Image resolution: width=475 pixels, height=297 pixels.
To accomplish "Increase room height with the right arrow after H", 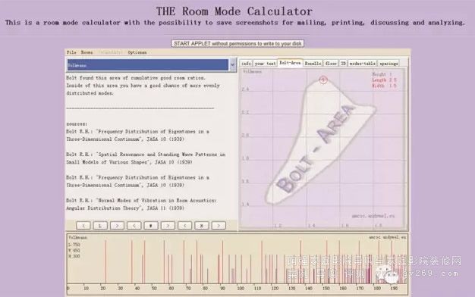I will click(x=219, y=226).
